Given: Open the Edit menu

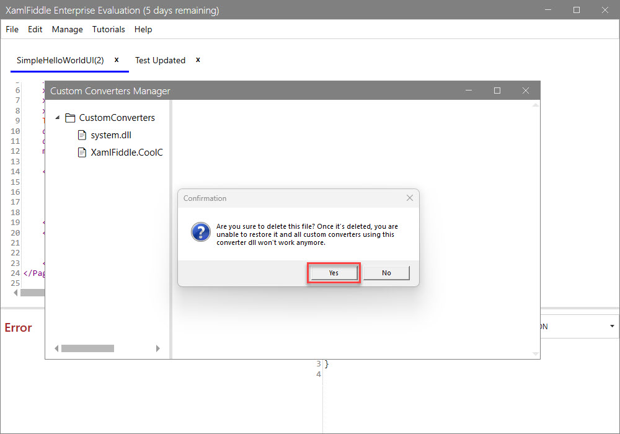Looking at the screenshot, I should coord(35,29).
